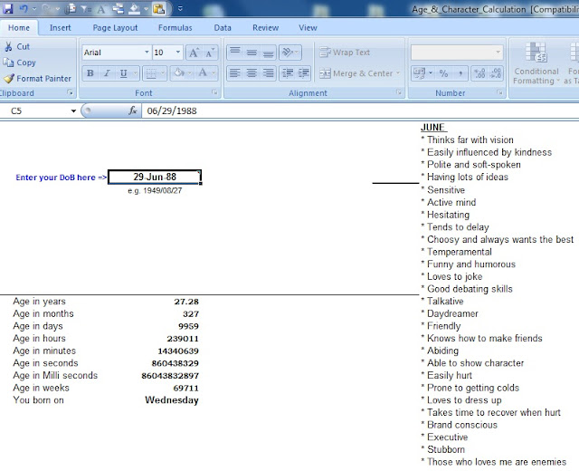Click the Center text alignment icon
The height and width of the screenshot is (471, 579).
point(252,73)
